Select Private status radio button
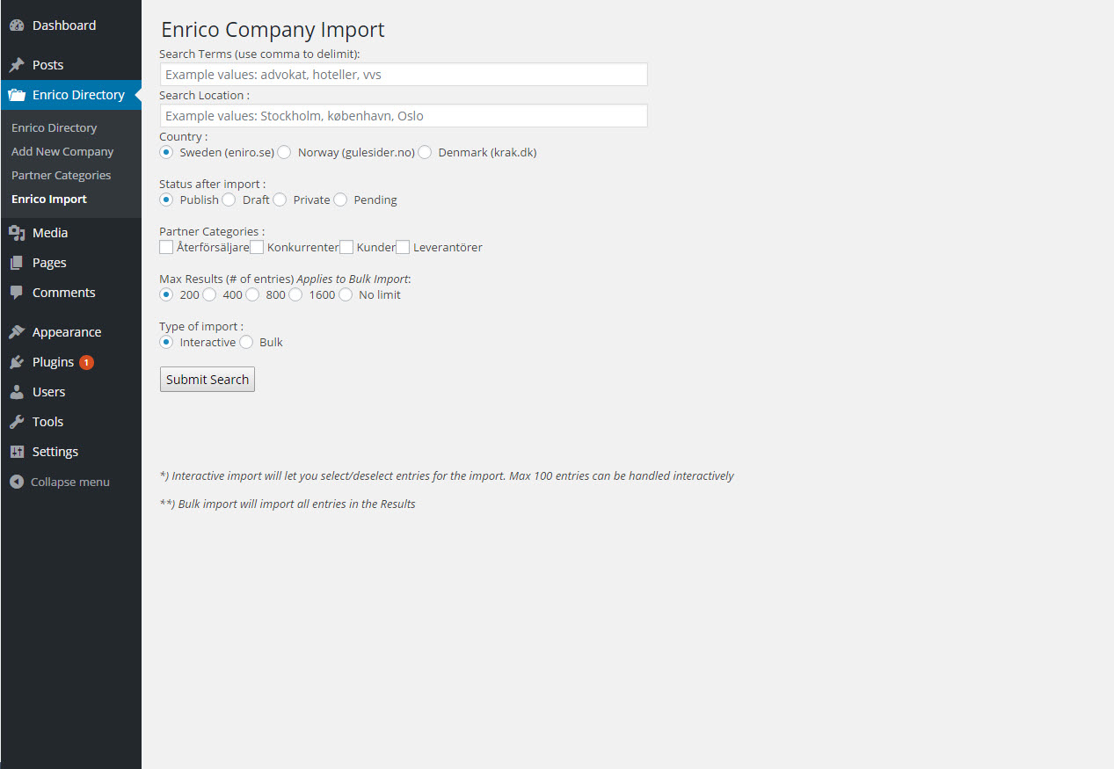The width and height of the screenshot is (1114, 769). [x=280, y=200]
